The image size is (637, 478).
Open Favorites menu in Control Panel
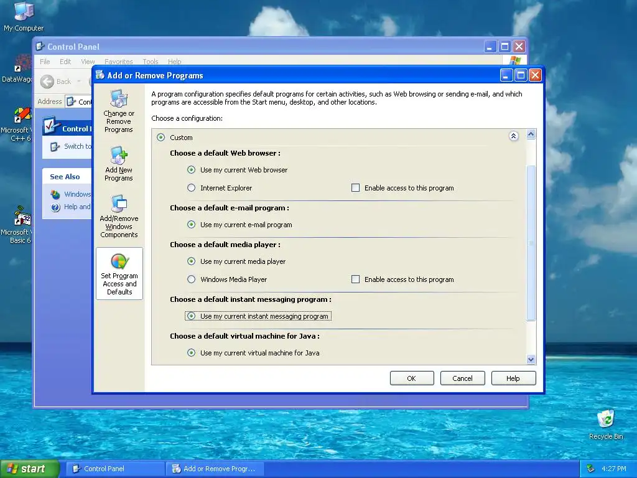119,62
